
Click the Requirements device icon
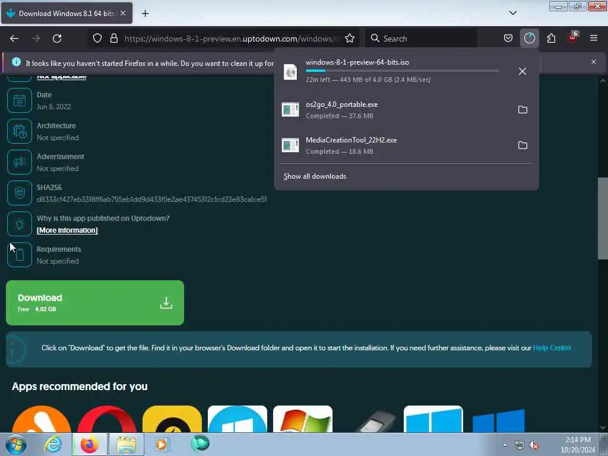(20, 255)
